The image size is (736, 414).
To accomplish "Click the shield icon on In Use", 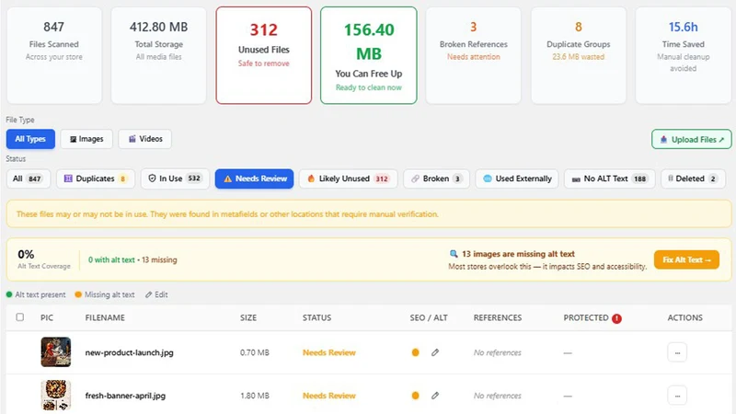I will pos(152,178).
